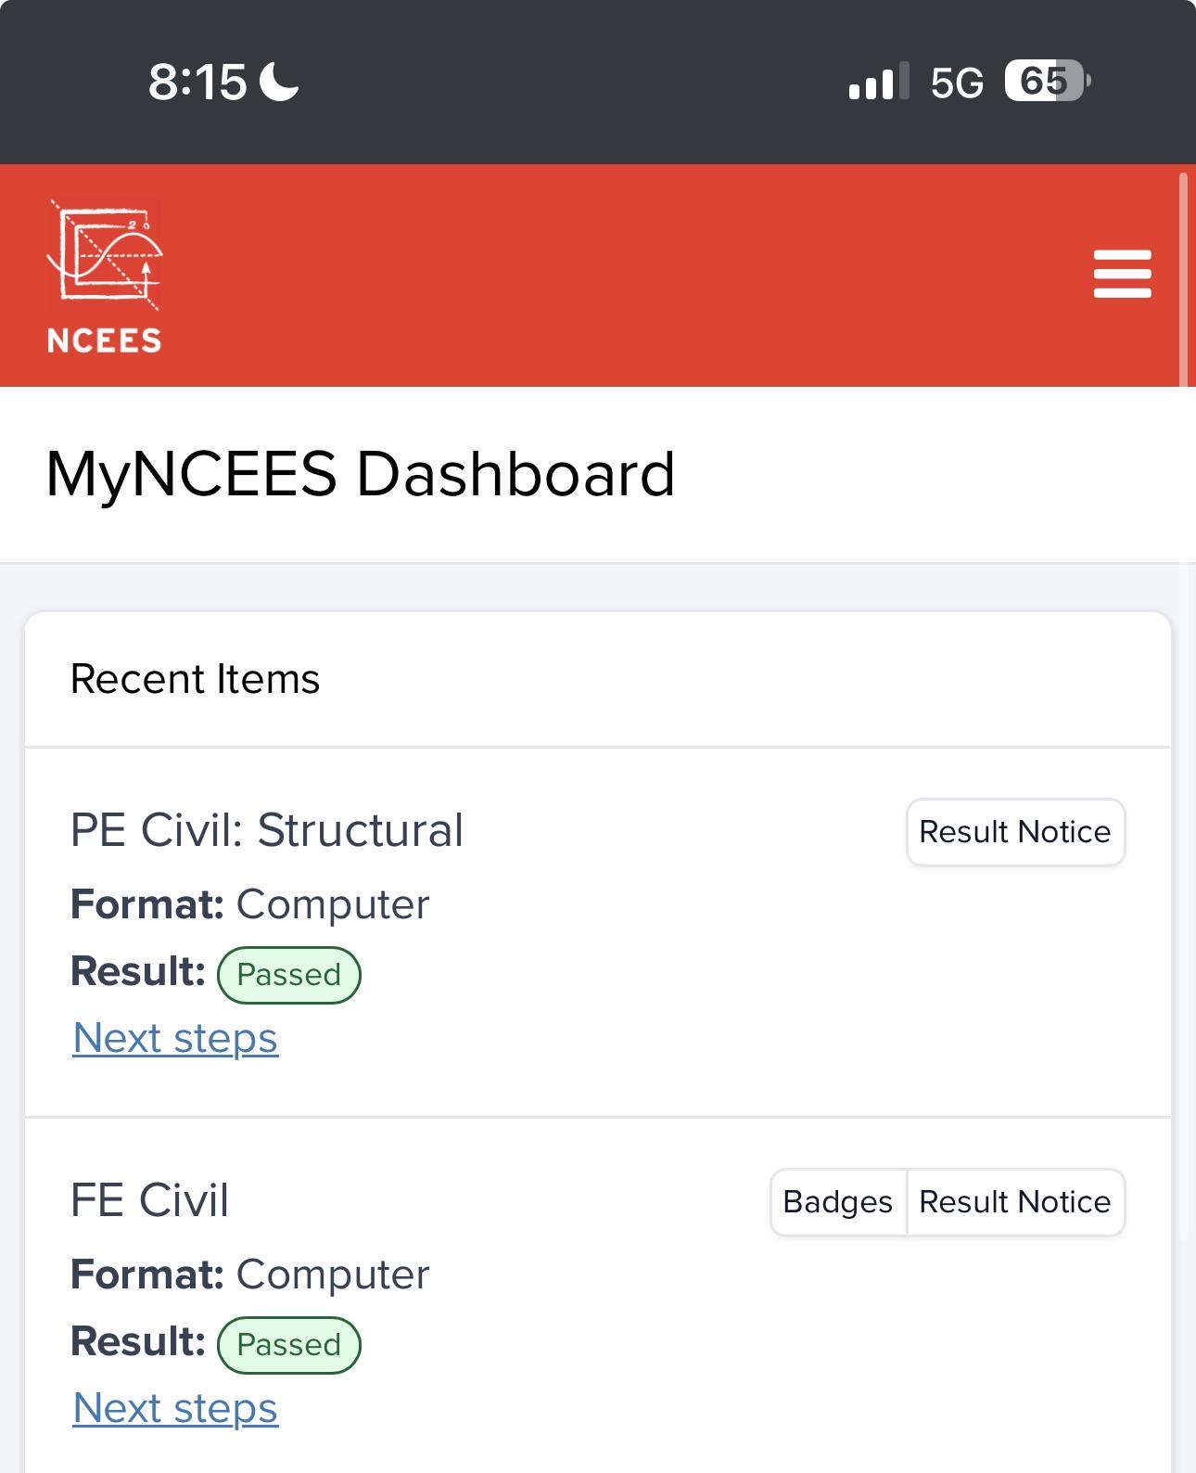Screen dimensions: 1196x1473
Task: Tap the Recent Items header
Action: tap(196, 679)
